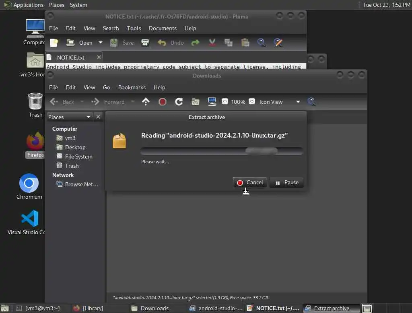Cancel the archive extraction

click(250, 182)
